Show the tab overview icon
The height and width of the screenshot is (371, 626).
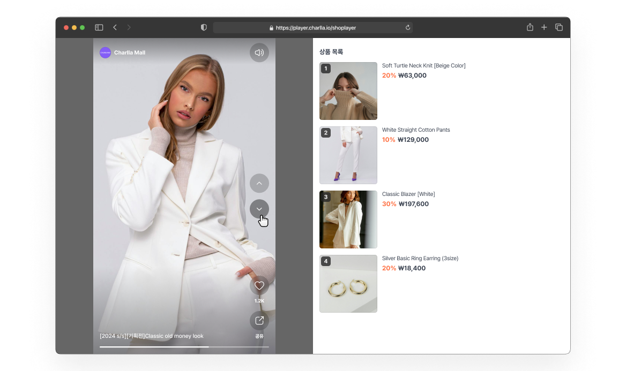point(558,27)
